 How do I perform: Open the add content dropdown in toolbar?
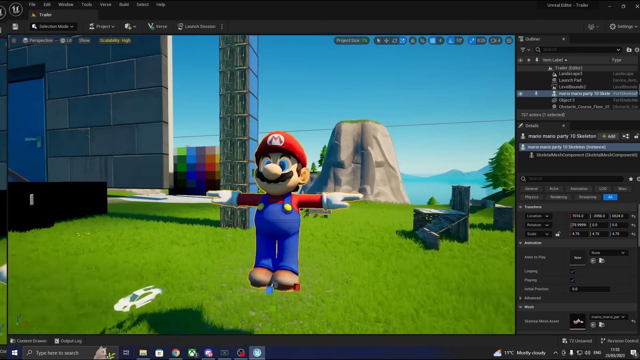pyautogui.click(x=130, y=27)
